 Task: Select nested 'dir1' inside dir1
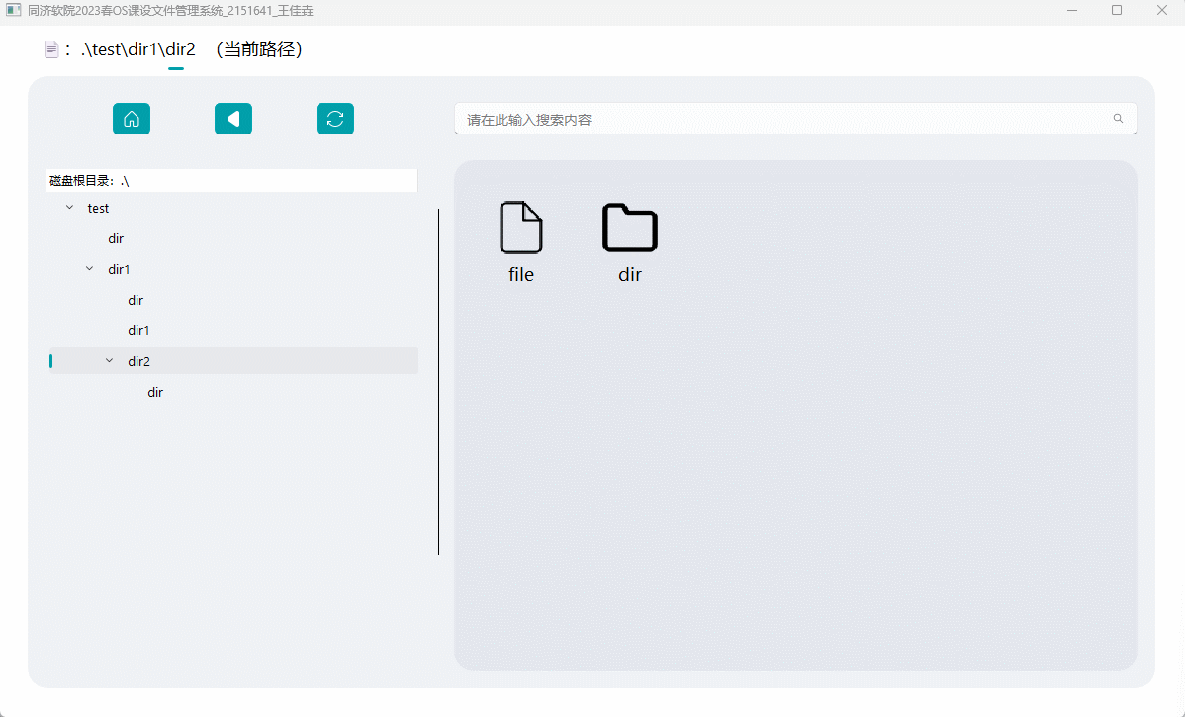click(x=139, y=330)
